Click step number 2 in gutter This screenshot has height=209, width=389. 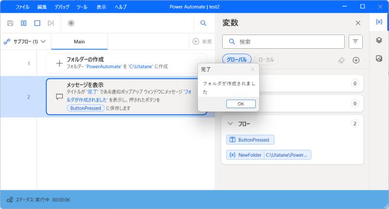(29, 97)
